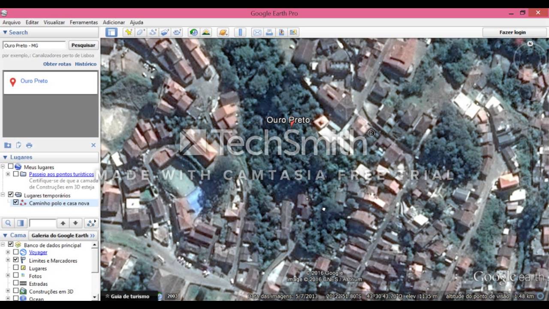Collapse Lugares temporários tree node
The image size is (549, 309).
(3, 195)
